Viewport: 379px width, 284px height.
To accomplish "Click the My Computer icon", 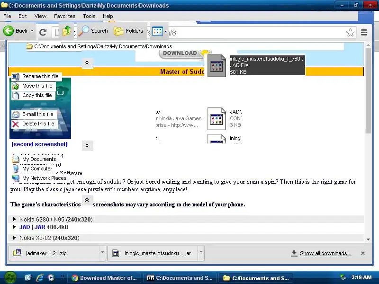I will point(16,169).
